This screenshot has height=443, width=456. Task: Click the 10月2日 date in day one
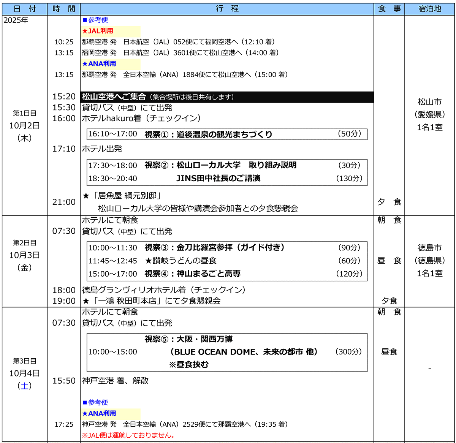25,126
